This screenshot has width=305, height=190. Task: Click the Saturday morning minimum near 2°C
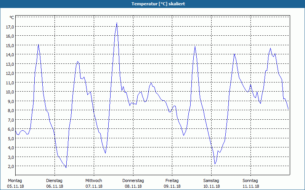[215, 164]
